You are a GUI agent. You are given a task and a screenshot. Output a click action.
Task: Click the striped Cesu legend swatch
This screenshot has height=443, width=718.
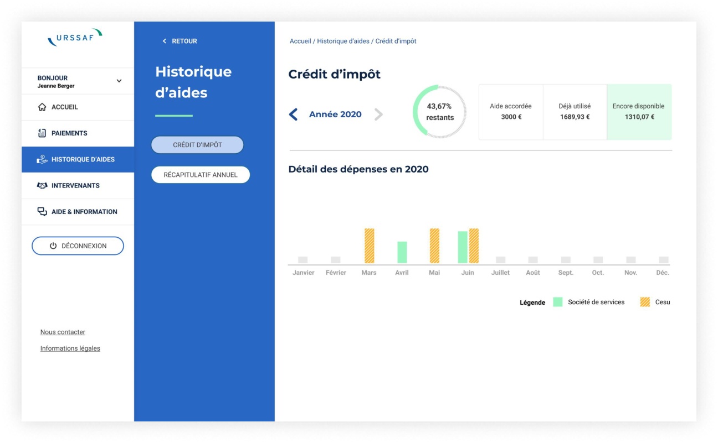click(x=645, y=302)
